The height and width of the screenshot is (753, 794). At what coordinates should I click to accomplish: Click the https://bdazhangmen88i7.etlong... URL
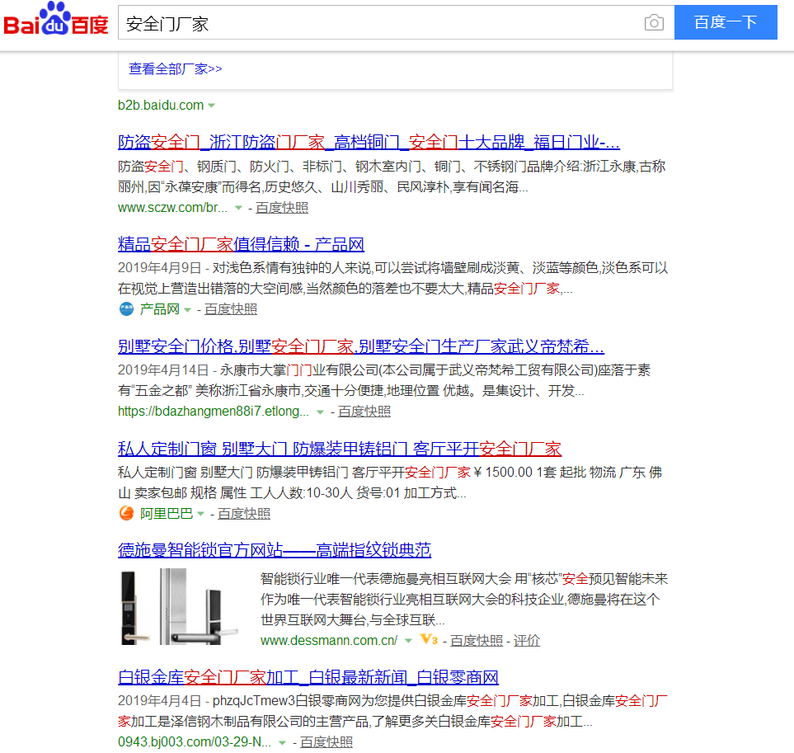tap(214, 412)
